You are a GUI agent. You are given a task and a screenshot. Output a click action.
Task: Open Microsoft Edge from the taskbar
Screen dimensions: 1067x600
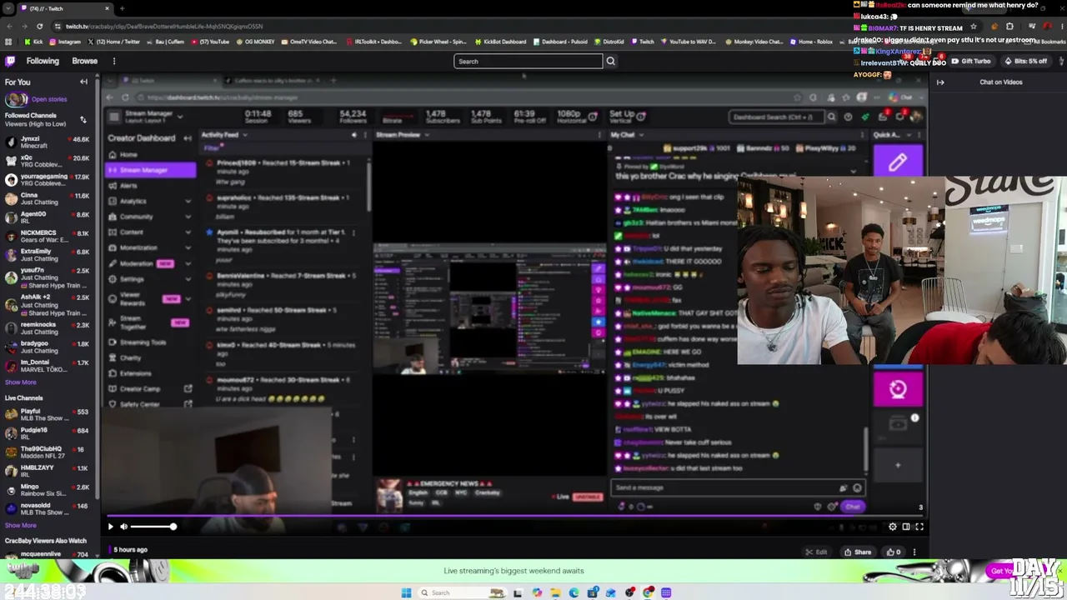(x=574, y=592)
